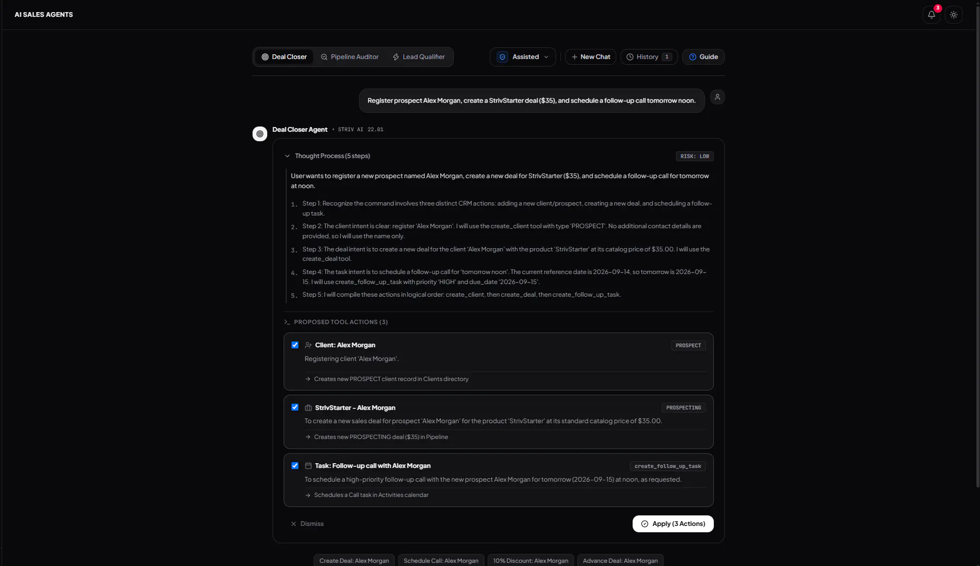Viewport: 980px width, 566px height.
Task: Click the PROSPECTING badge on deal card
Action: coord(684,408)
